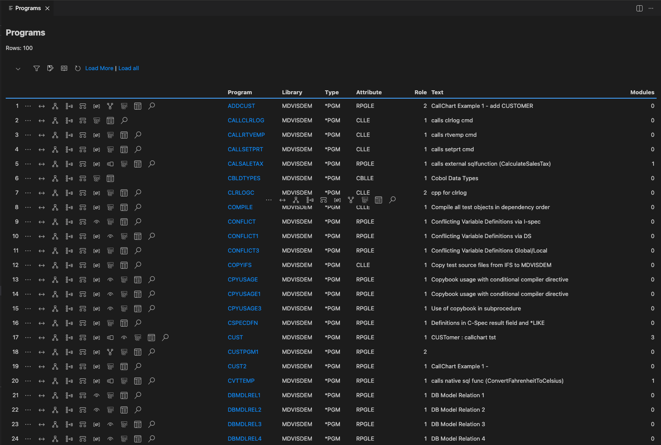Select the "CBLLE" attribute cell
Screen dimensions: 661x445
coord(365,178)
